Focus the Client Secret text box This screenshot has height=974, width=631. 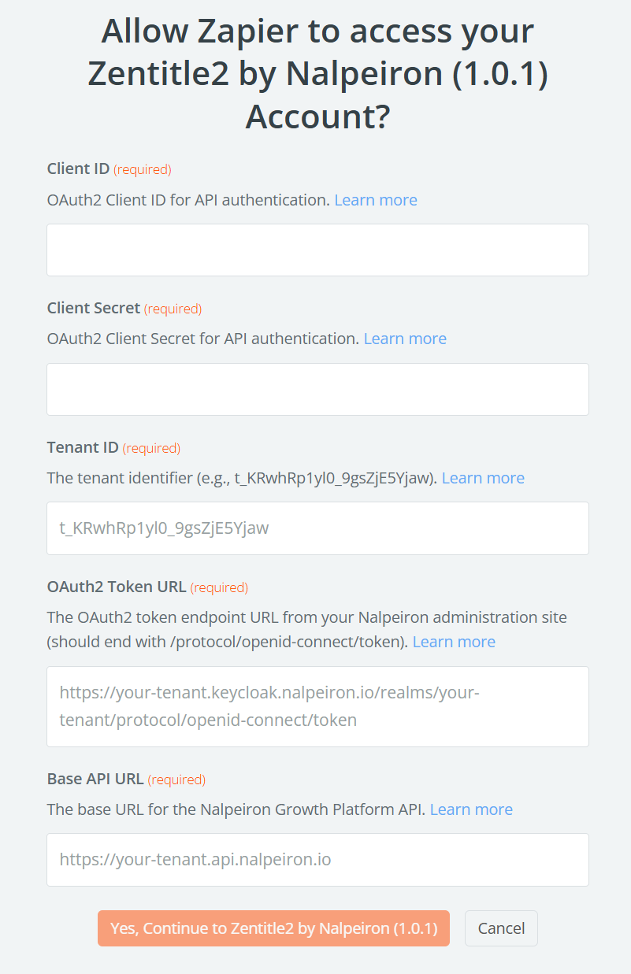click(317, 389)
